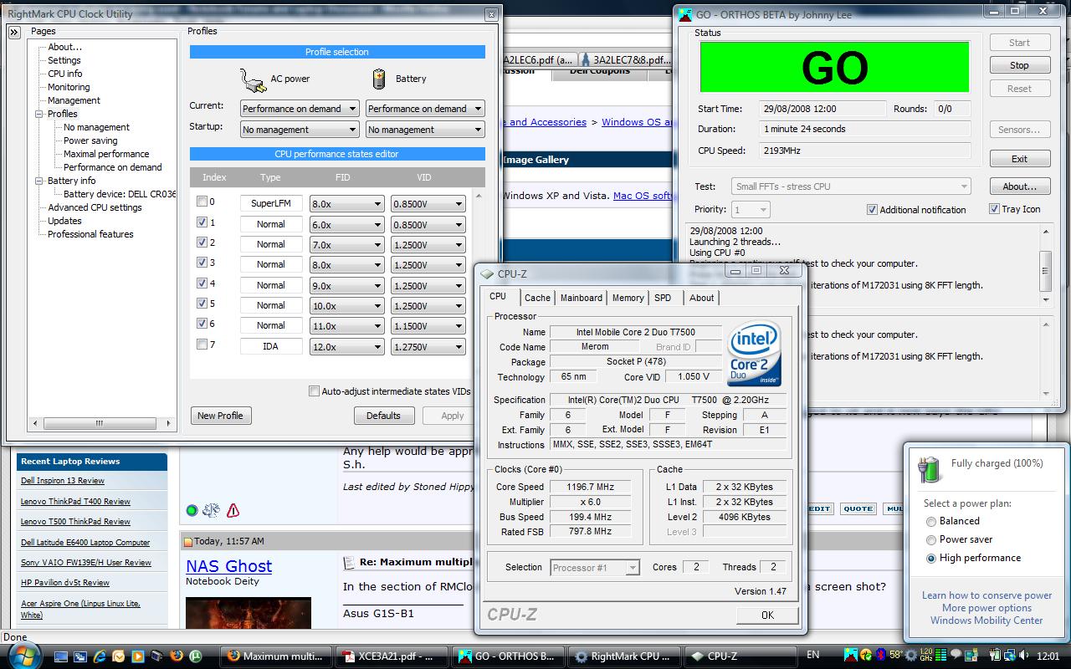The width and height of the screenshot is (1071, 669).
Task: Click the red report-post warning triangle icon
Action: click(233, 510)
